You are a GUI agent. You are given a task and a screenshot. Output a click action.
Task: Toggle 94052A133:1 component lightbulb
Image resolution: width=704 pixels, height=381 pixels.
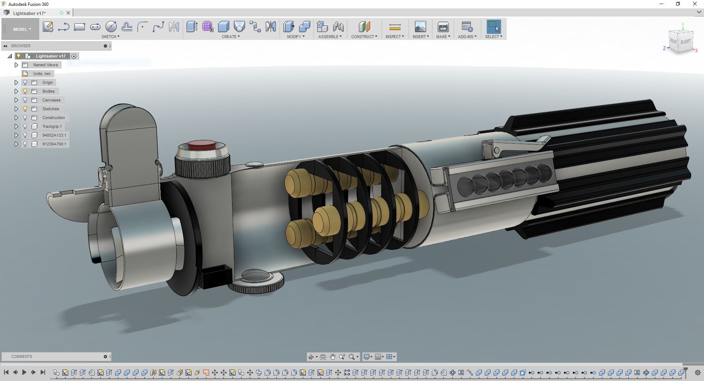[25, 135]
